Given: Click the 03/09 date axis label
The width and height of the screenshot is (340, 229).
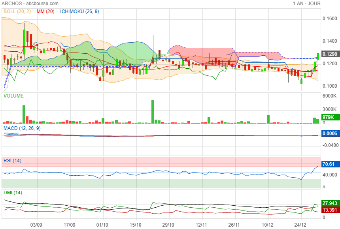Looking at the screenshot, I should tap(36, 225).
